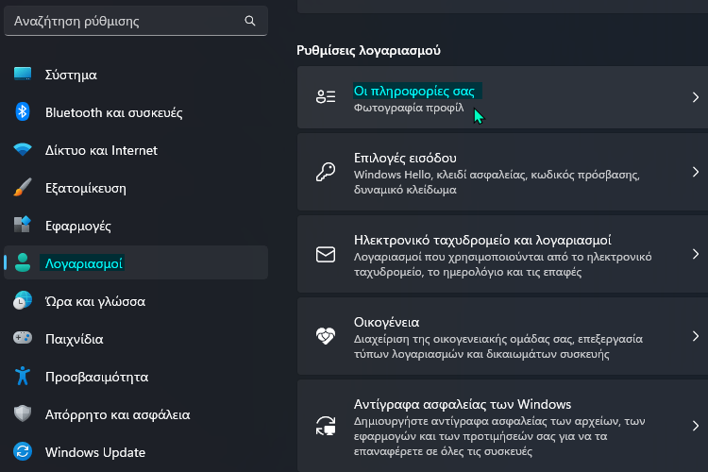Click the search magnifier icon
This screenshot has height=472, width=708.
tap(250, 21)
